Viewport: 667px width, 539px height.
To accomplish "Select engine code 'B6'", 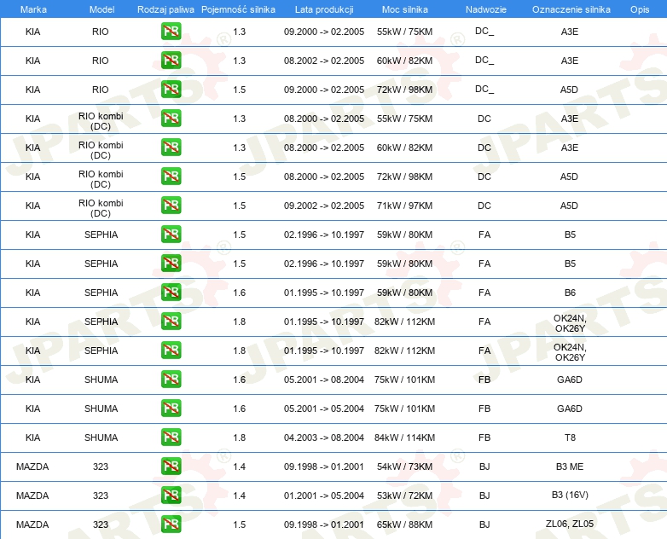I will 570,293.
